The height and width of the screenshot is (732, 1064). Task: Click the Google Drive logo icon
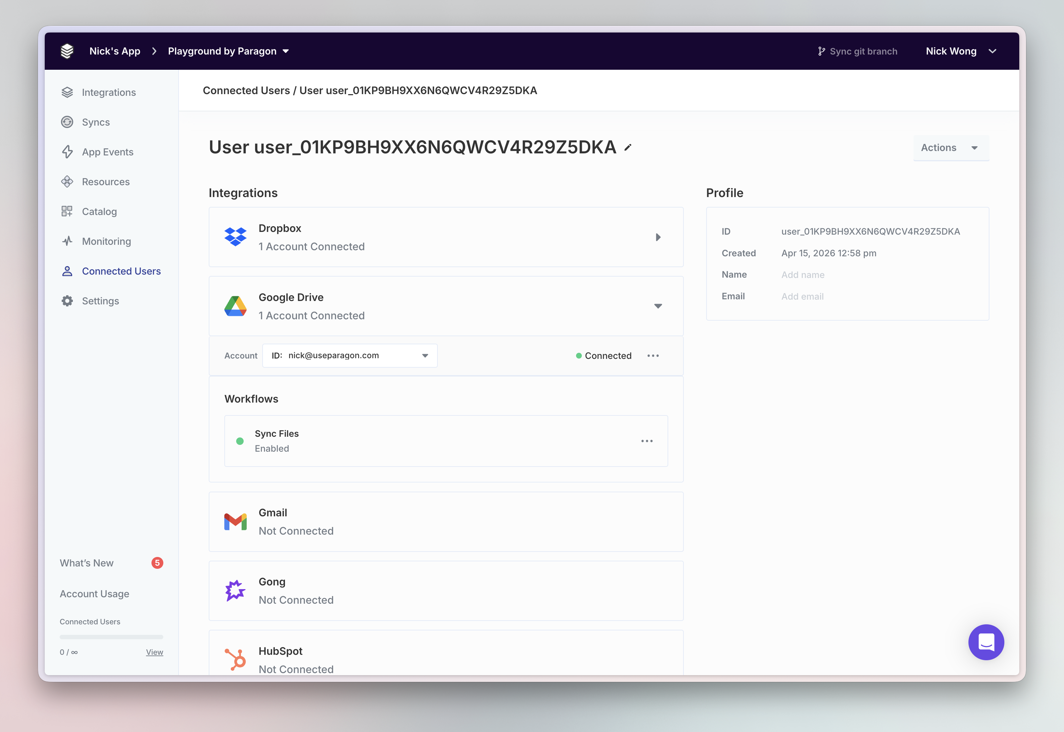tap(236, 306)
